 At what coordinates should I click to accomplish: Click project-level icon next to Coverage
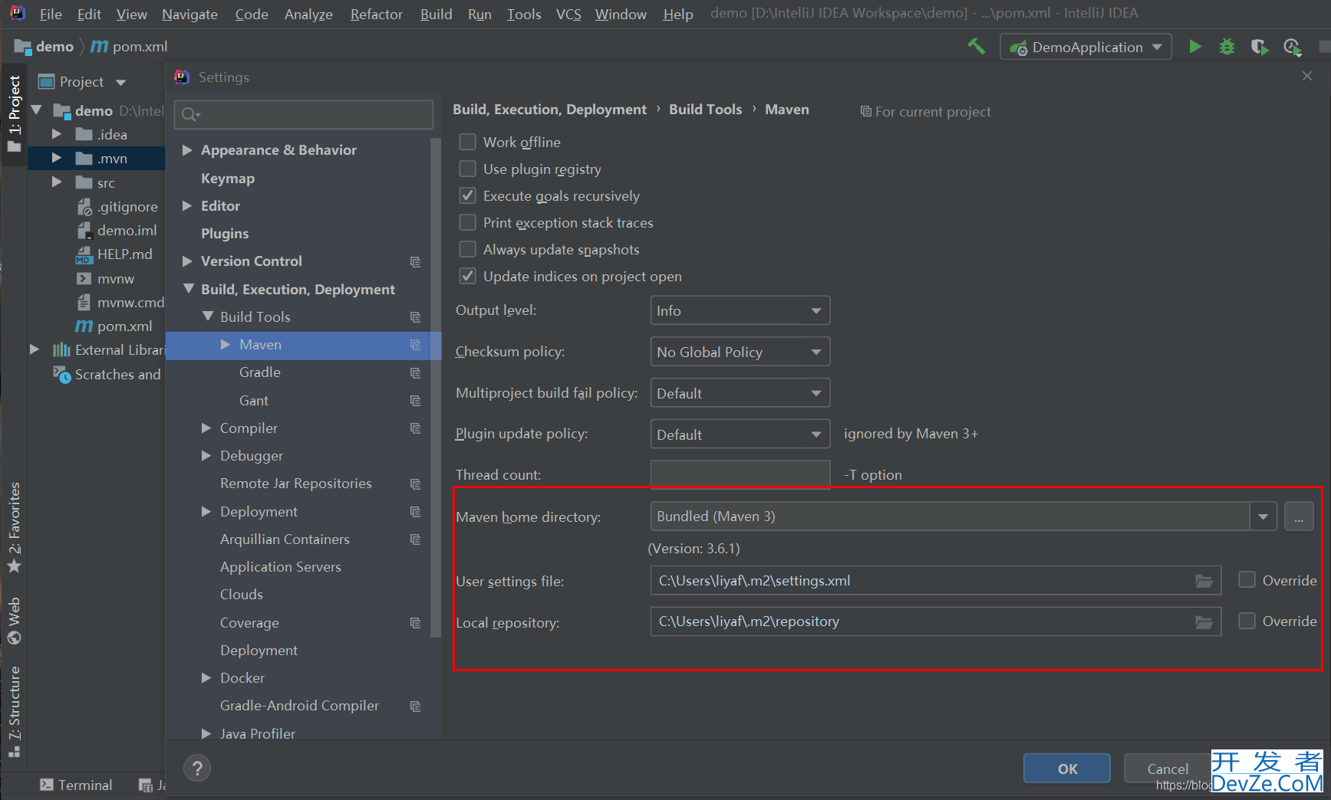415,623
